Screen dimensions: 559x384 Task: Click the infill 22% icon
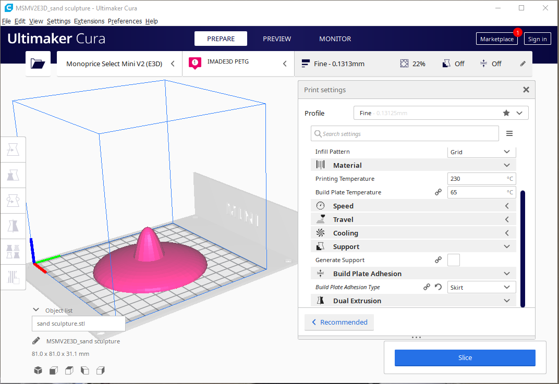pos(404,64)
